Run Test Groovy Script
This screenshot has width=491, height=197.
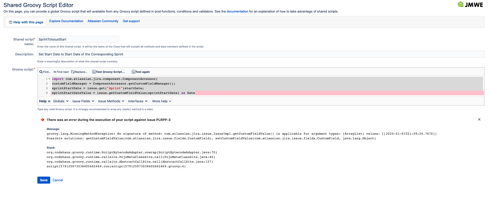pos(109,72)
